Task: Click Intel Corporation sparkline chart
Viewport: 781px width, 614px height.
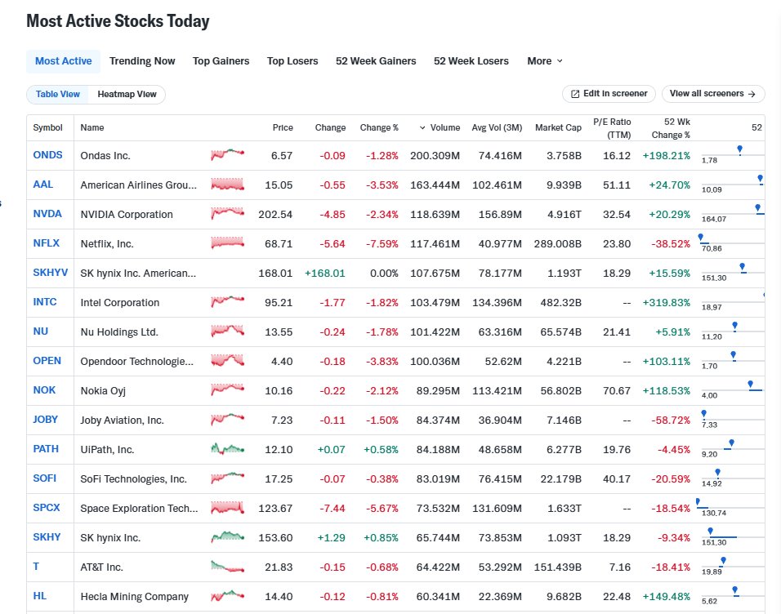Action: pyautogui.click(x=228, y=302)
